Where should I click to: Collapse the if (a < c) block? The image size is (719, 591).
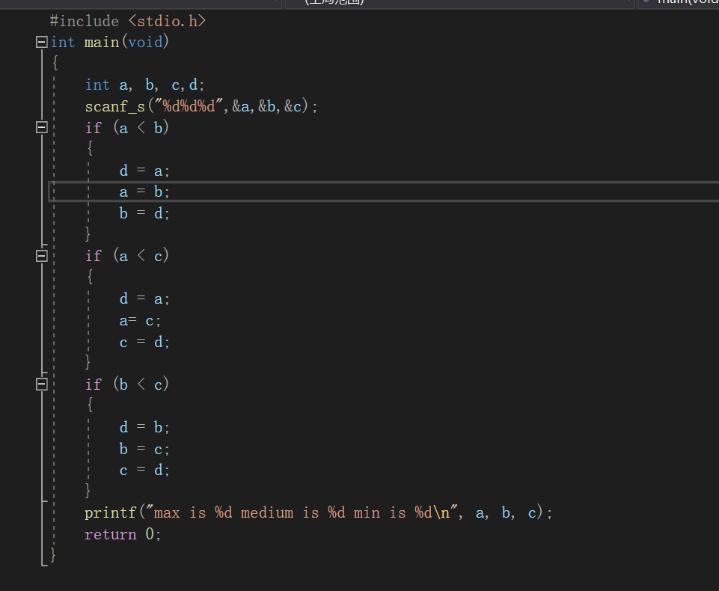point(42,256)
